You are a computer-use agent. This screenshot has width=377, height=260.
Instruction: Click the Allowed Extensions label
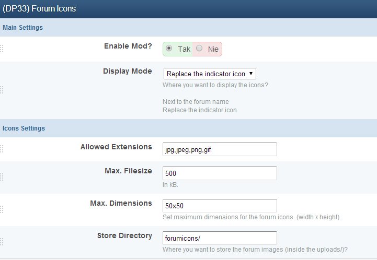click(116, 147)
